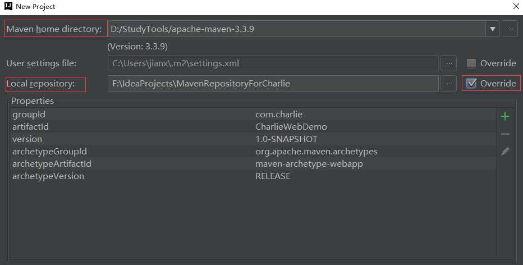Select the archetypeArtifactId property row

coord(253,164)
